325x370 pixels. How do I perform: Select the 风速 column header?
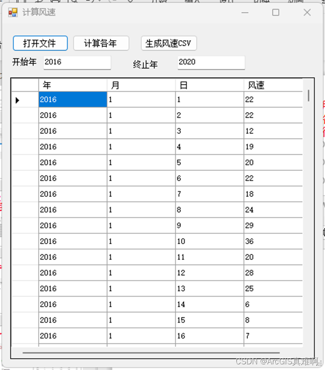(x=273, y=85)
